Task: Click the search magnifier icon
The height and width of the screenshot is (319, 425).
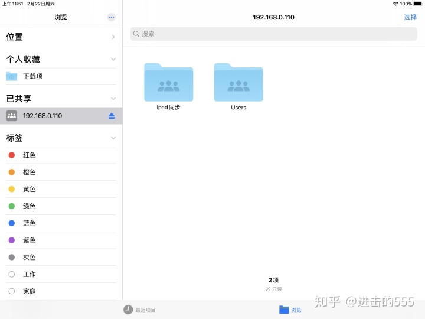Action: coord(136,34)
